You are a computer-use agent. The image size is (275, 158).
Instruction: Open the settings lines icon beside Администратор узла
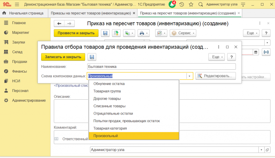[243, 4]
